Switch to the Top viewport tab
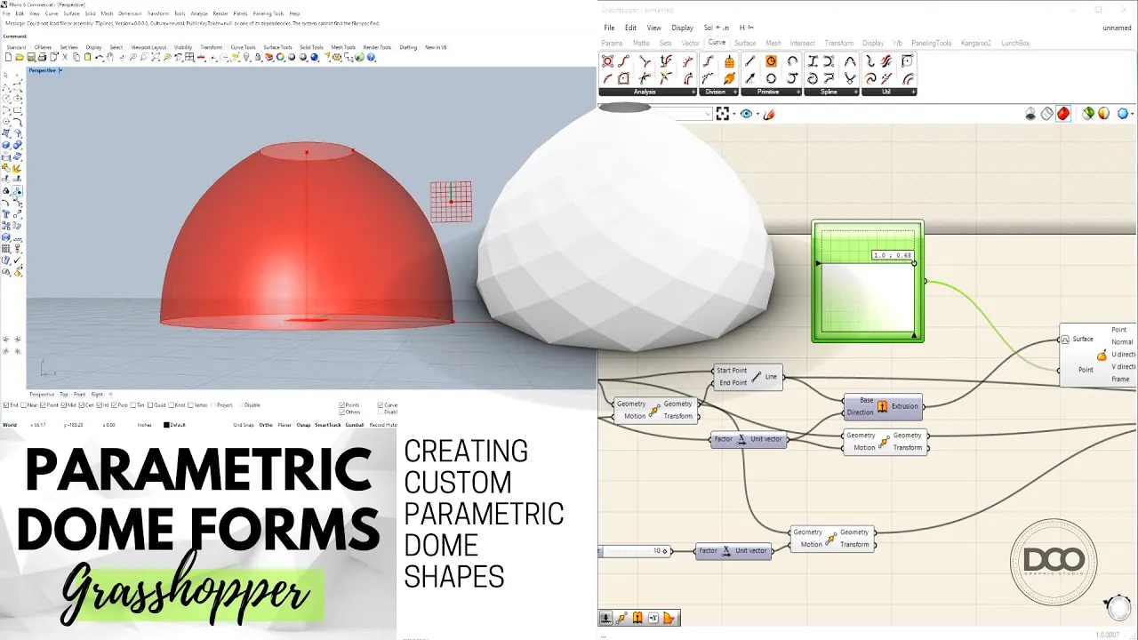1138x640 pixels. [63, 394]
